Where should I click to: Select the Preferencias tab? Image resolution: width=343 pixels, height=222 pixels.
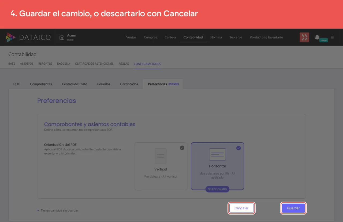click(163, 84)
